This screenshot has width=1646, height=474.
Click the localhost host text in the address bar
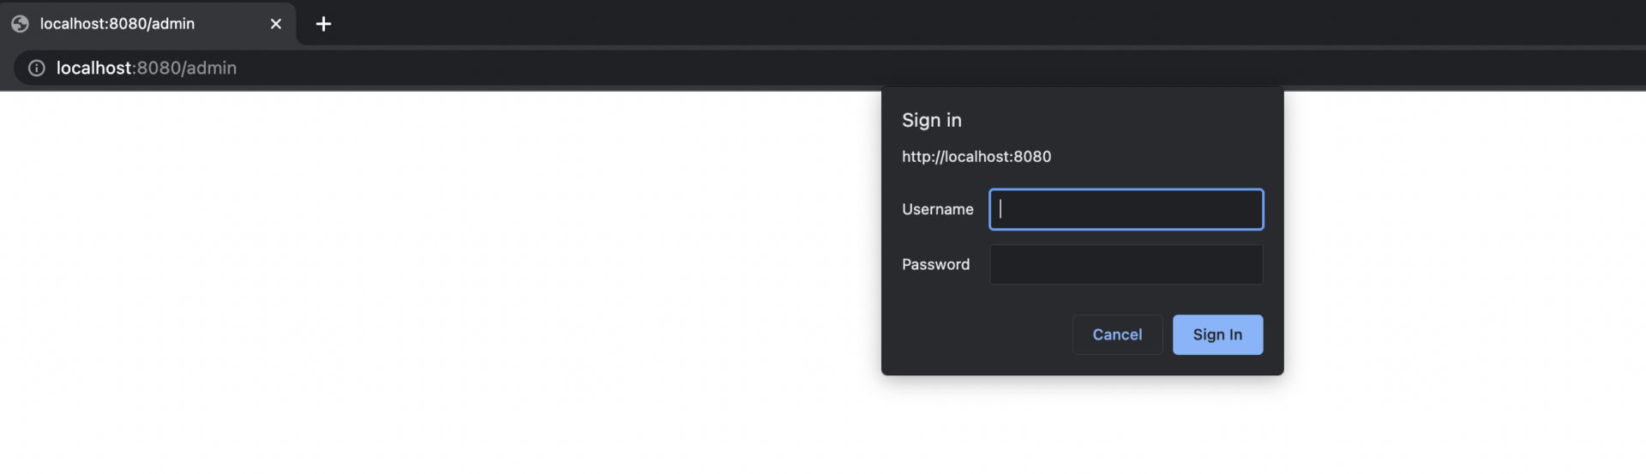point(94,68)
